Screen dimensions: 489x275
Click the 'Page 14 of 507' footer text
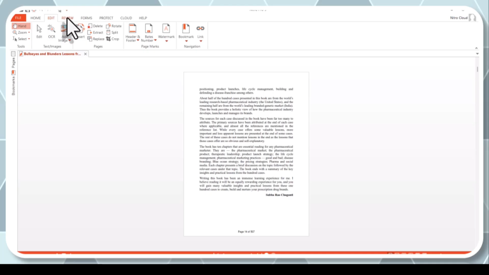click(x=246, y=232)
